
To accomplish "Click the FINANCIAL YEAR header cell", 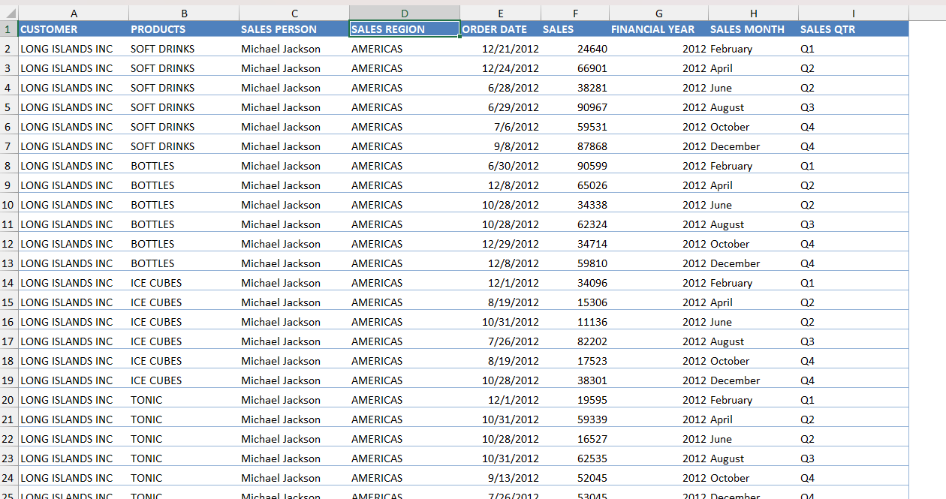I will [658, 29].
